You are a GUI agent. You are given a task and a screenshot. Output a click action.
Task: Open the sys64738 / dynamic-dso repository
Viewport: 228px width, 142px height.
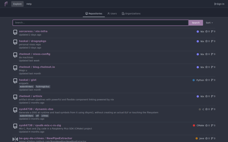36,109
